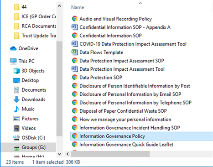Click Chrome icon for Audio and Visual Recording Policy

tap(75, 19)
